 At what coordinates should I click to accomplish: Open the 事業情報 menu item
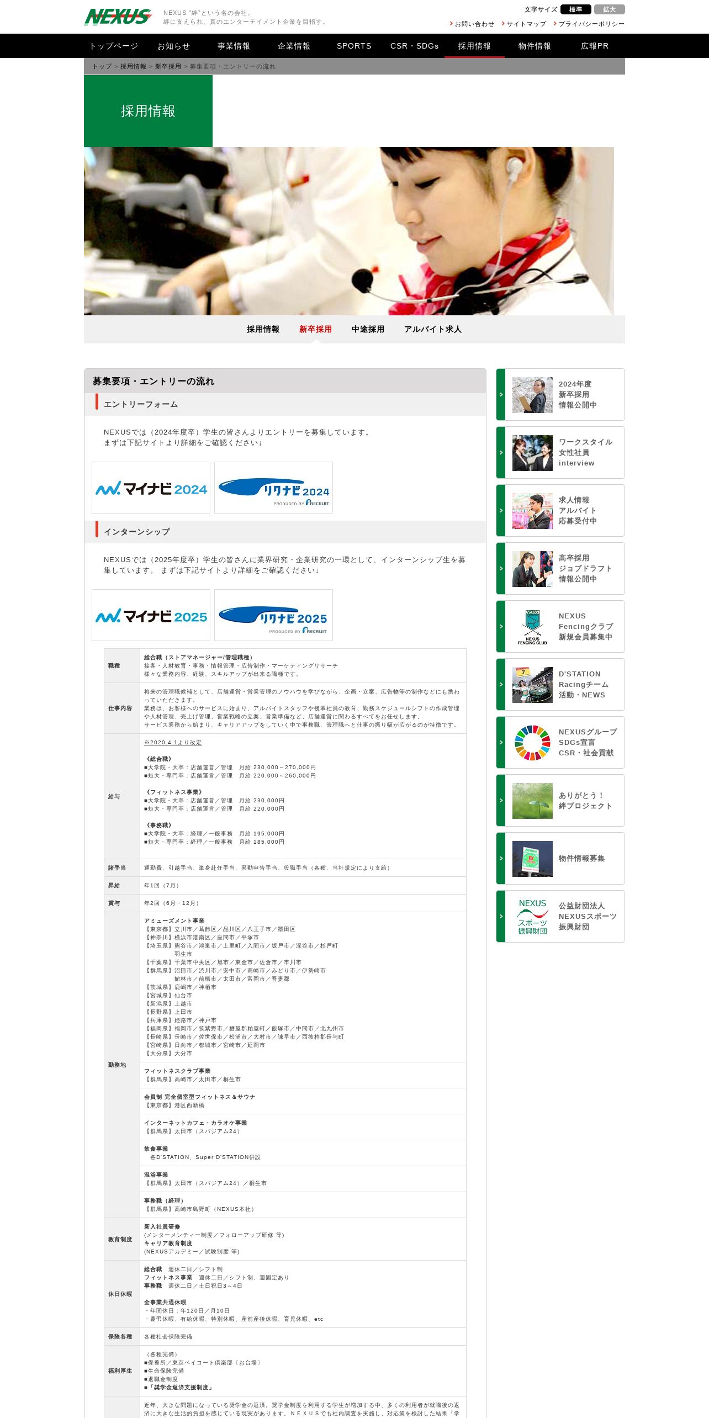234,46
